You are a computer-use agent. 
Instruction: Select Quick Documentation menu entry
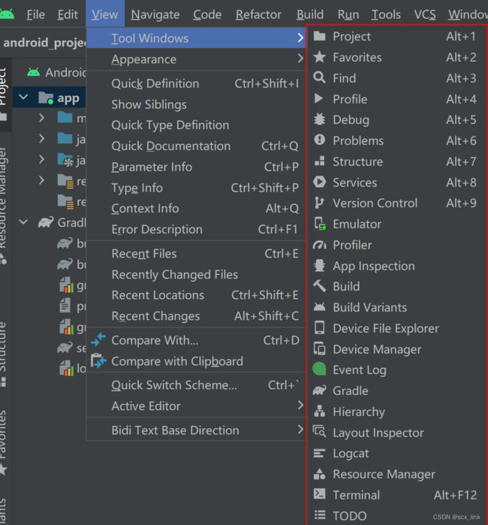coord(196,146)
